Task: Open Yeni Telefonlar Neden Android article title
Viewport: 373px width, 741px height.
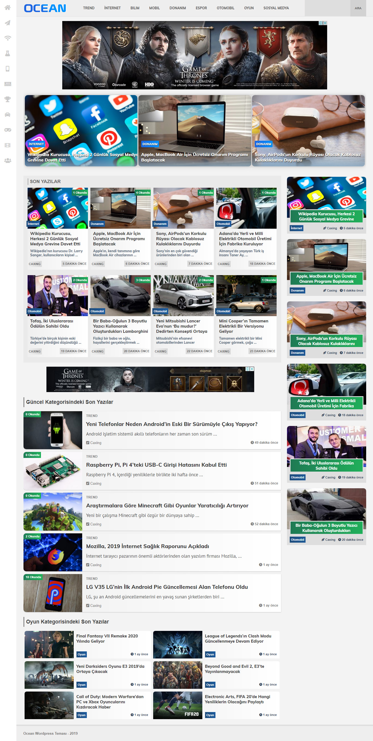Action: point(172,424)
